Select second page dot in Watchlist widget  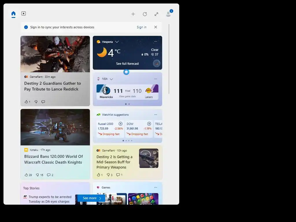pos(126,140)
